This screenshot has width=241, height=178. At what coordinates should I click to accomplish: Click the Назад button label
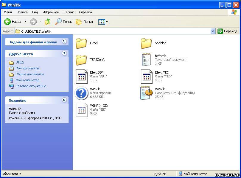pyautogui.click(x=17, y=22)
